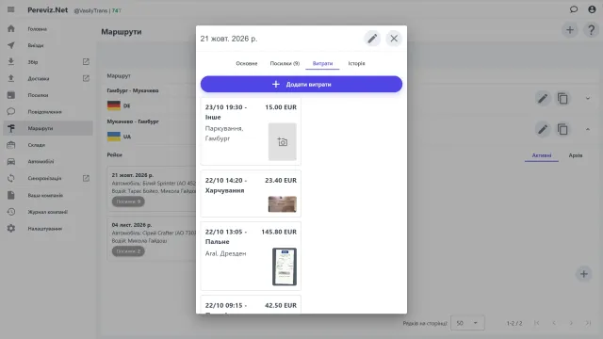Image resolution: width=603 pixels, height=339 pixels.
Task: Click the Посилки: 9 chip
Action: click(x=128, y=202)
